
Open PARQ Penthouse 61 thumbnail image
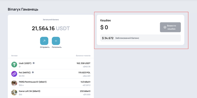pos(14,83)
